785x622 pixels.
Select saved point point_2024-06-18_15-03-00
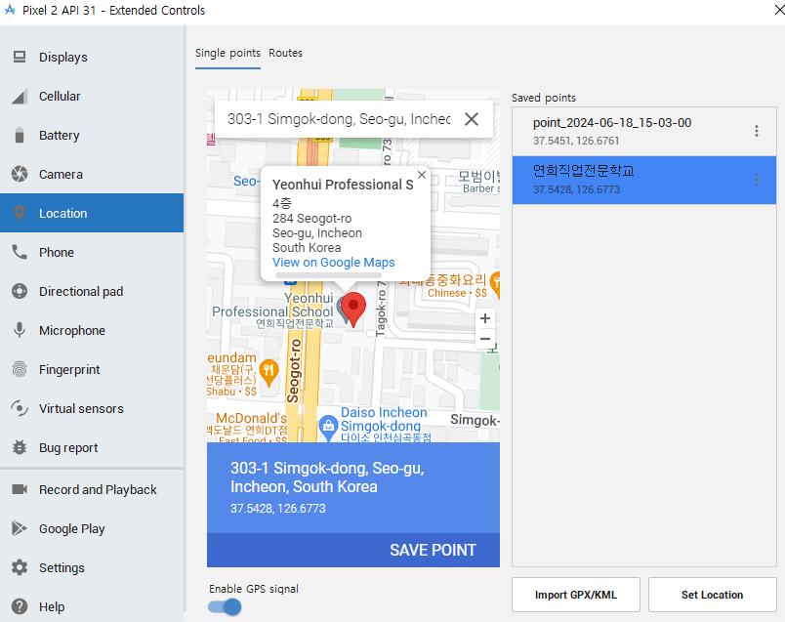click(x=643, y=131)
